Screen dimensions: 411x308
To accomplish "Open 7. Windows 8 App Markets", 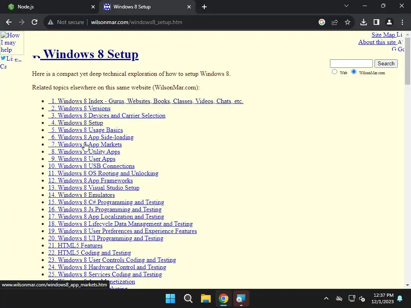I will click(x=85, y=144).
